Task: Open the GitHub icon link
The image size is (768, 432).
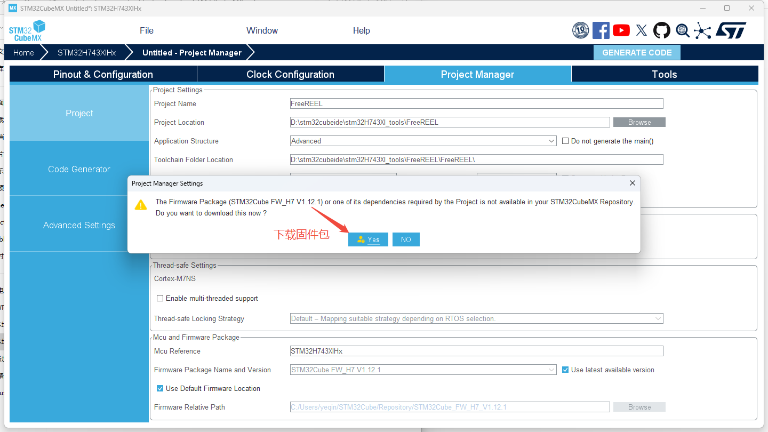Action: 662,30
